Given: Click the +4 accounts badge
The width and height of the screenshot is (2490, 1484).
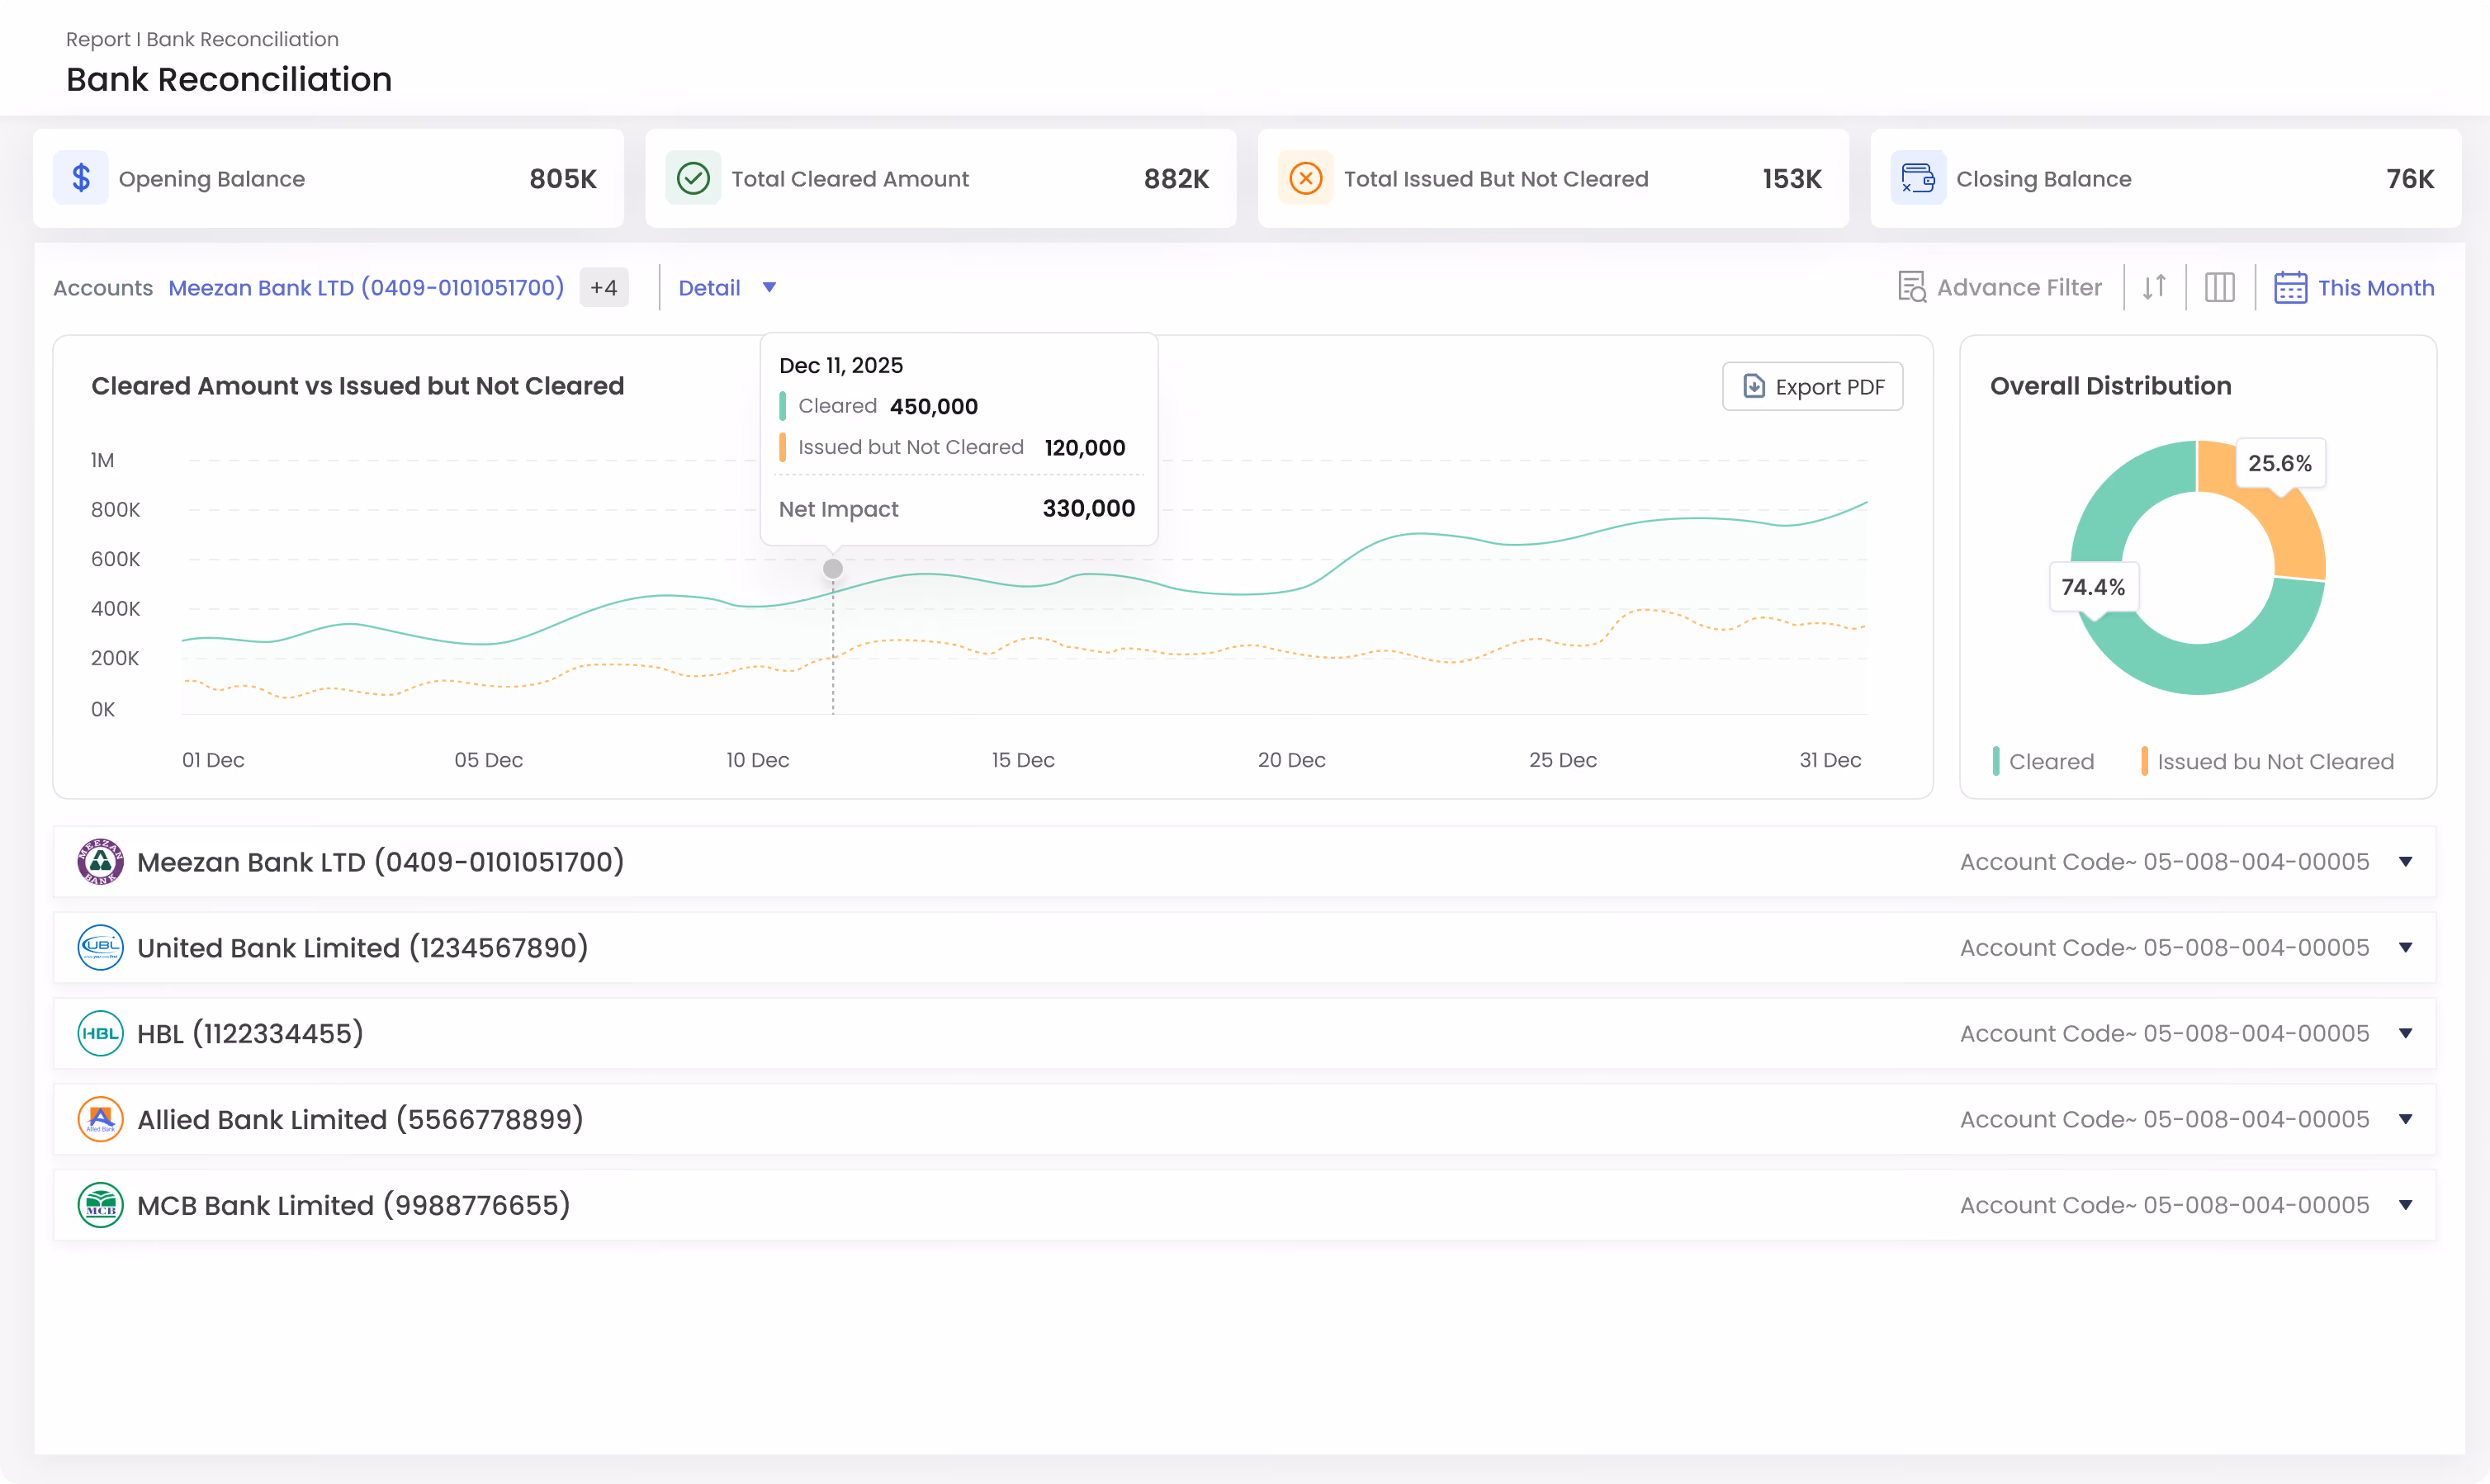Looking at the screenshot, I should [604, 288].
